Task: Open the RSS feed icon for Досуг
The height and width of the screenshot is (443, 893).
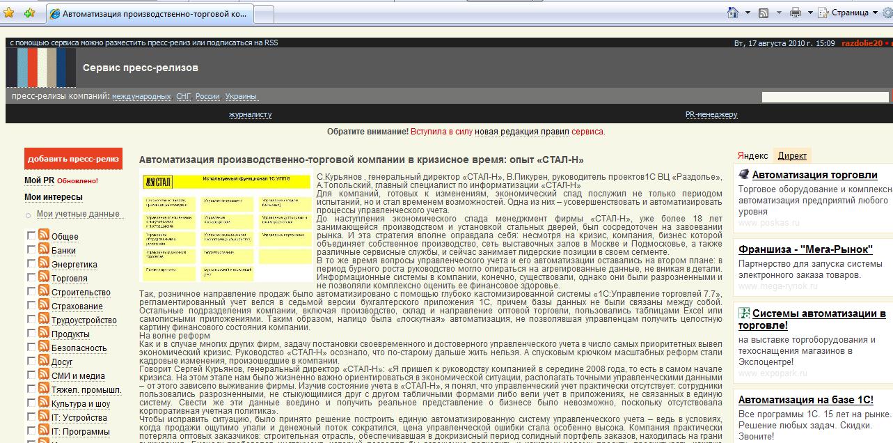Action: click(44, 361)
